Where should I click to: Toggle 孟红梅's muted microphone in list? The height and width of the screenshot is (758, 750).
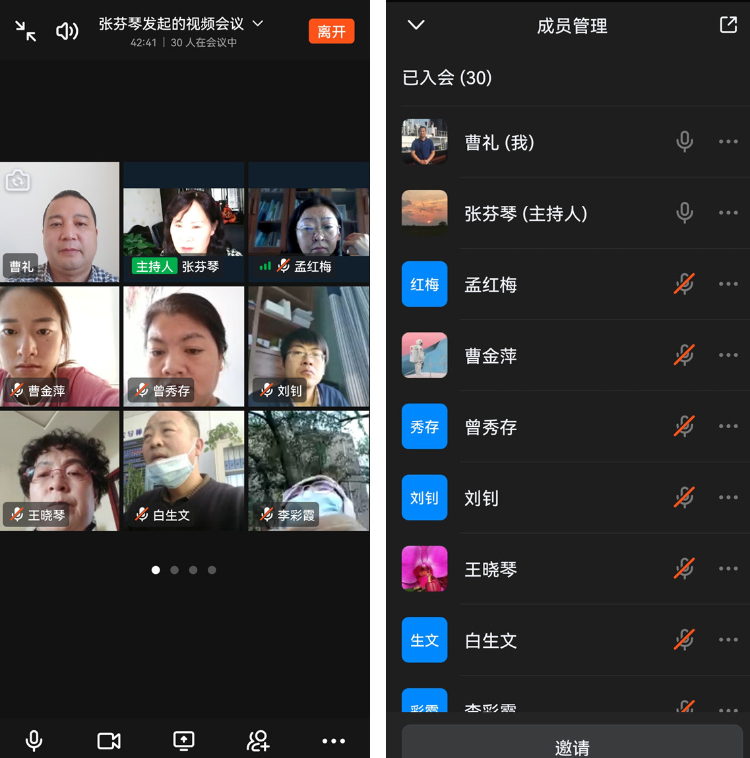[x=684, y=284]
